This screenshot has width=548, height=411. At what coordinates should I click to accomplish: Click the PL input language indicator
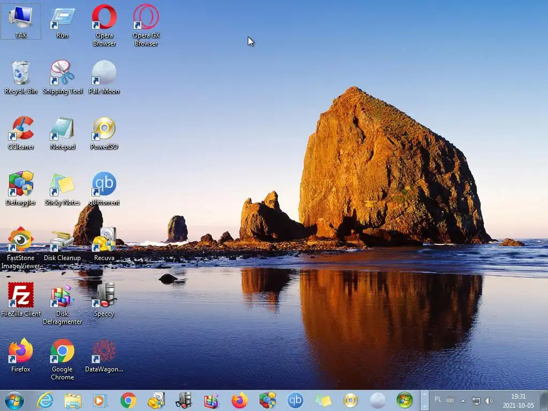438,399
